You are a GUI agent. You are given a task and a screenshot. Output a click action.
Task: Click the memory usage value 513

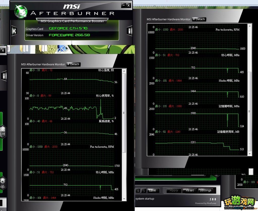click(242, 149)
